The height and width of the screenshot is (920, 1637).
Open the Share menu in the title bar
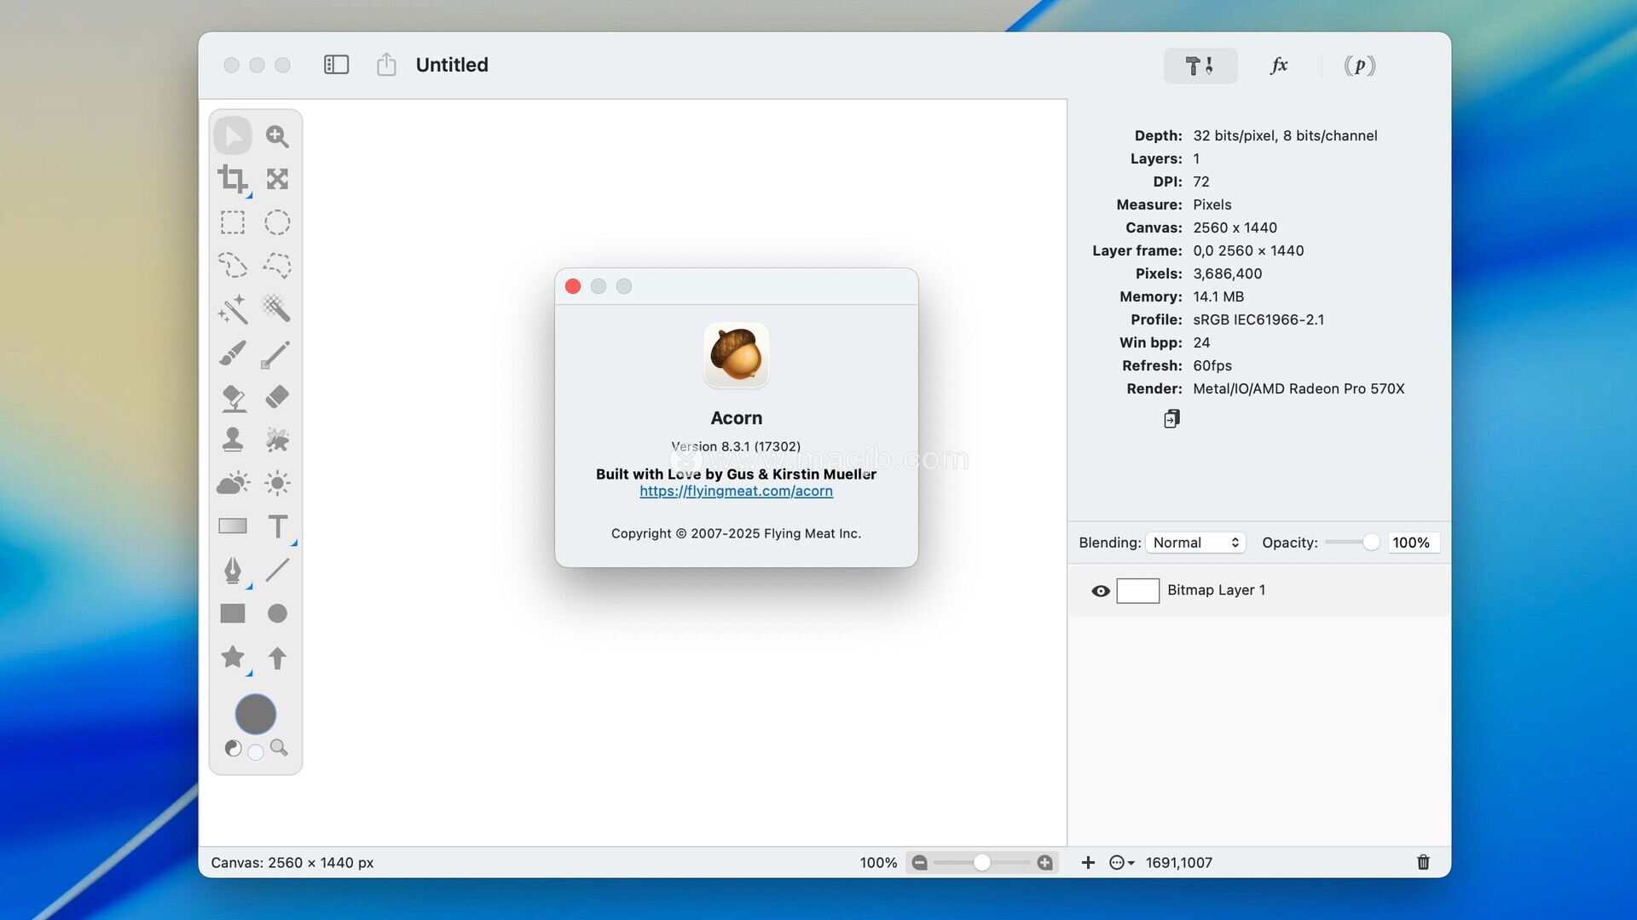point(386,65)
